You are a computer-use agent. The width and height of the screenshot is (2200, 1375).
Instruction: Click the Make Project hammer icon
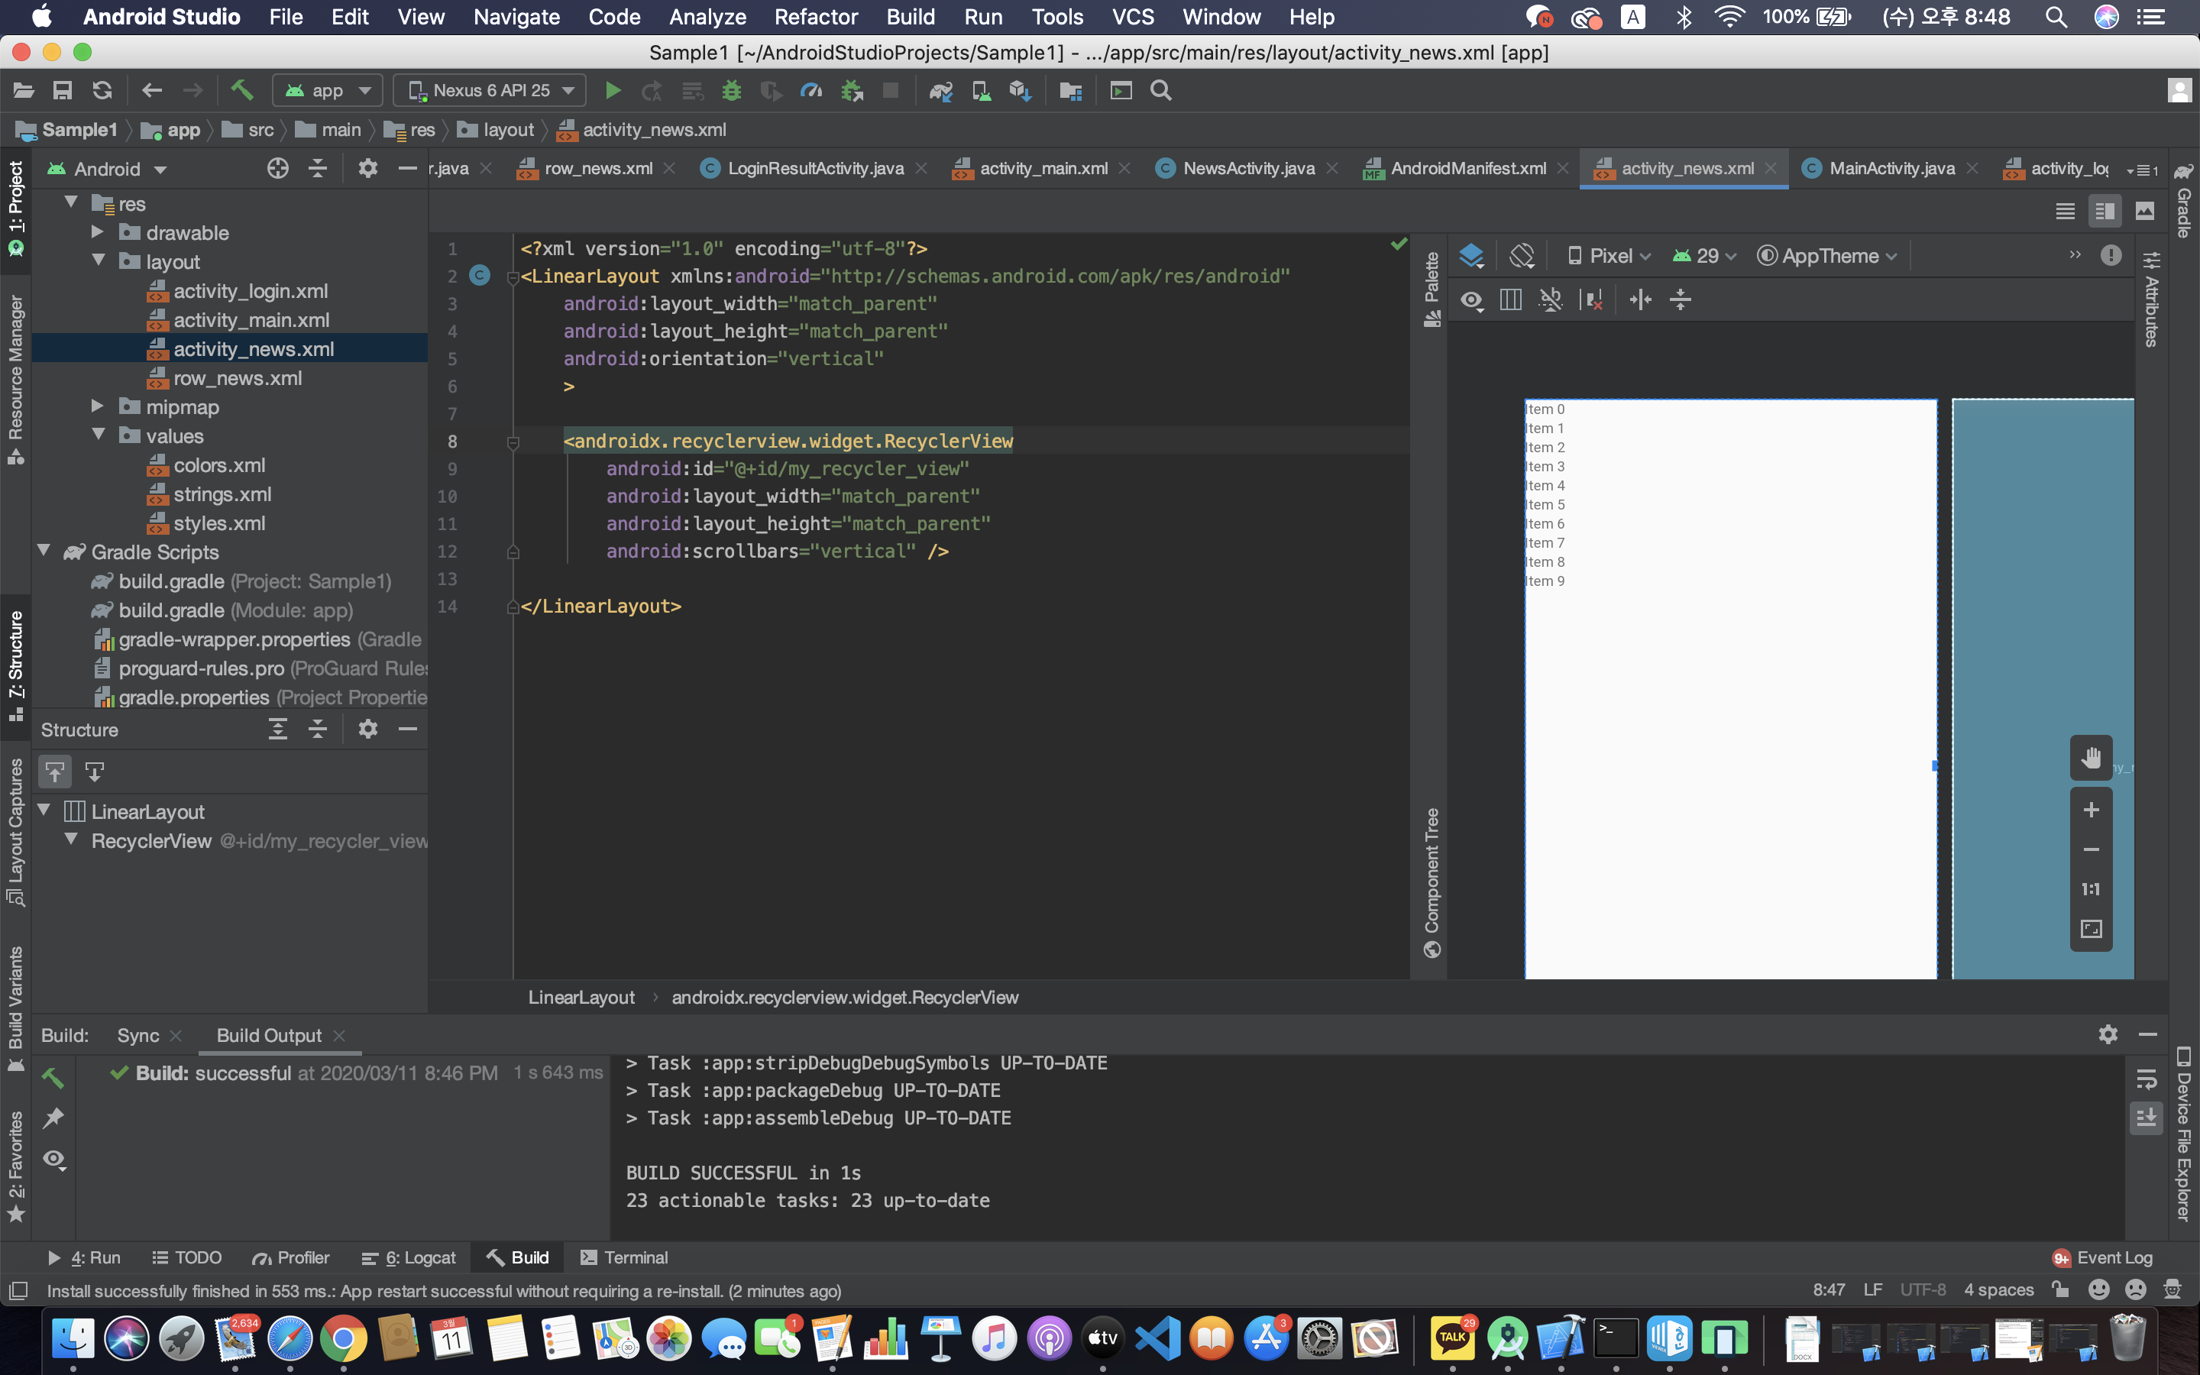(241, 90)
